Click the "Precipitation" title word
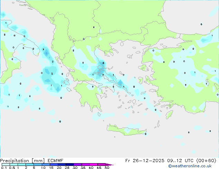 tap(15, 161)
